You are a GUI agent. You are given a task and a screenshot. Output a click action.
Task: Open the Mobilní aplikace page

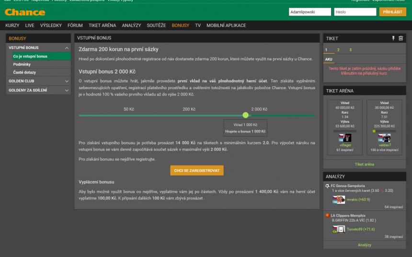[x=226, y=25]
